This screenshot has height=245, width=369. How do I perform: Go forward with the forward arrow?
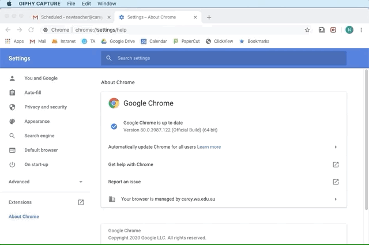pos(20,30)
